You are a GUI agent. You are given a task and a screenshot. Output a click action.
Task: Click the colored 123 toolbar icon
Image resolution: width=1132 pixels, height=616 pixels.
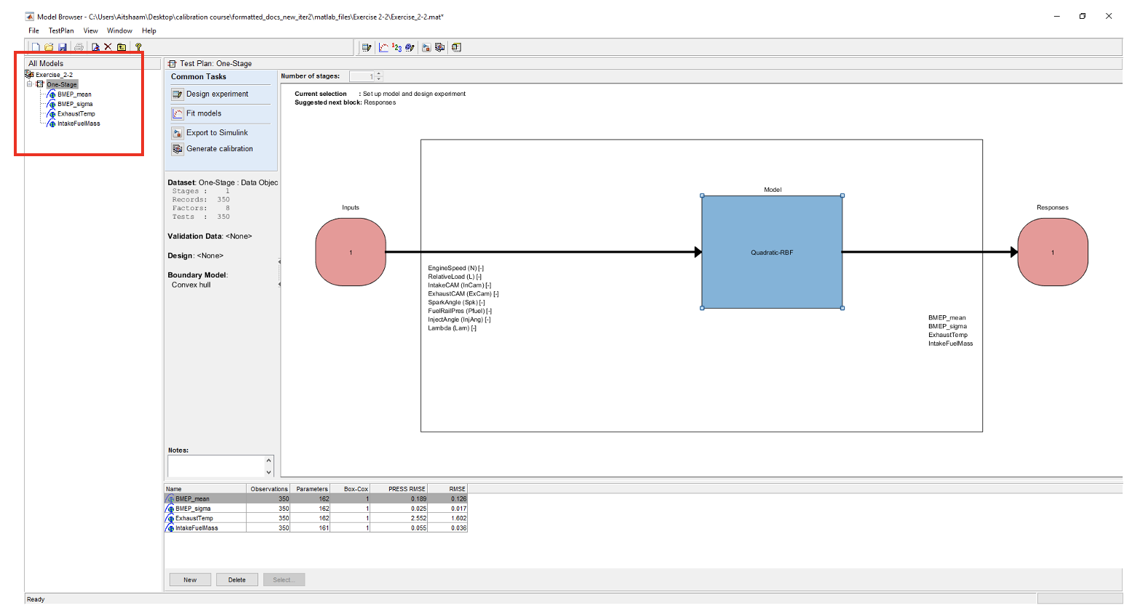pyautogui.click(x=396, y=47)
